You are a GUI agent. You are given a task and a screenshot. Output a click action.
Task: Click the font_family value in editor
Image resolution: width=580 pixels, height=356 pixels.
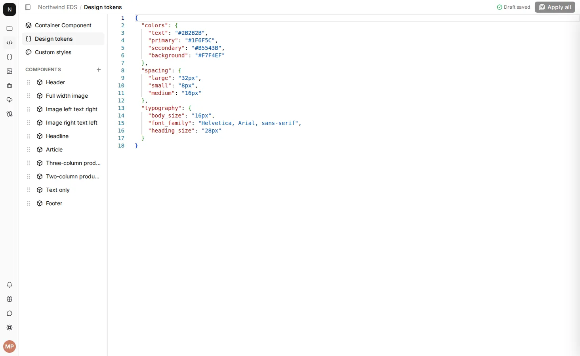pos(248,123)
